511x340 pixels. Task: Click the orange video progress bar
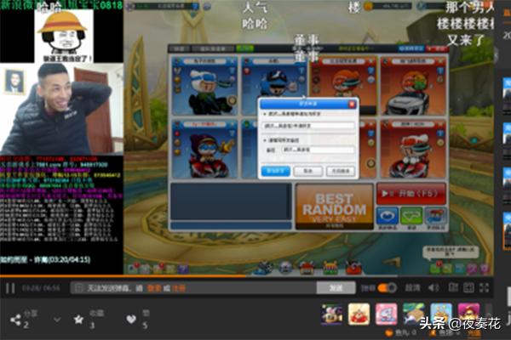pos(247,276)
